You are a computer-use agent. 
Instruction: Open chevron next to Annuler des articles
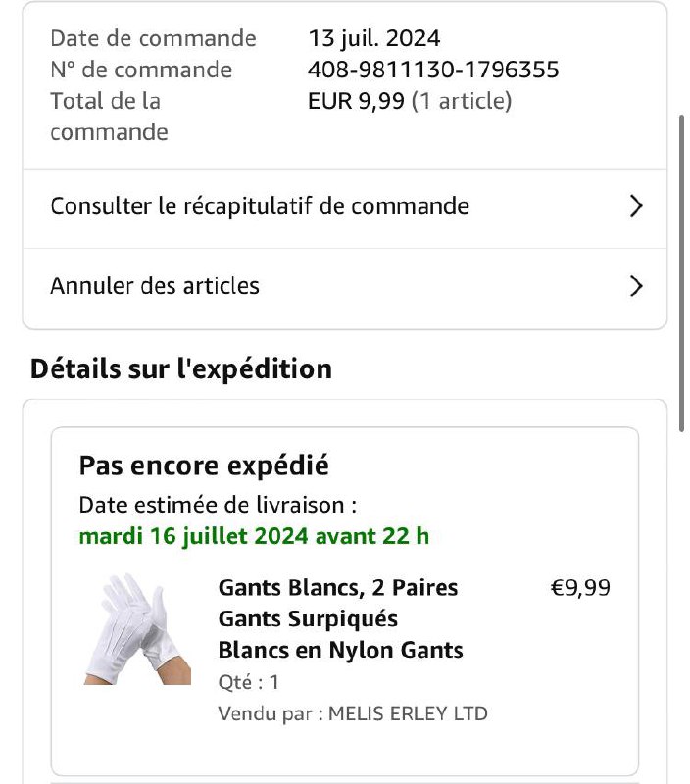pyautogui.click(x=635, y=286)
